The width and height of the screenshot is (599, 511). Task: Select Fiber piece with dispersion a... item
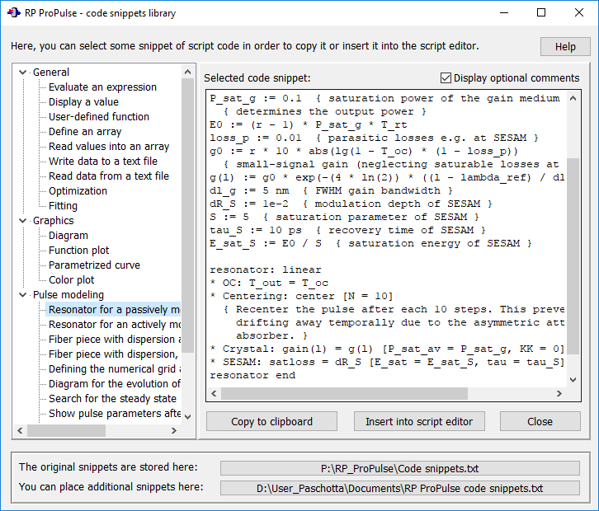(x=114, y=340)
